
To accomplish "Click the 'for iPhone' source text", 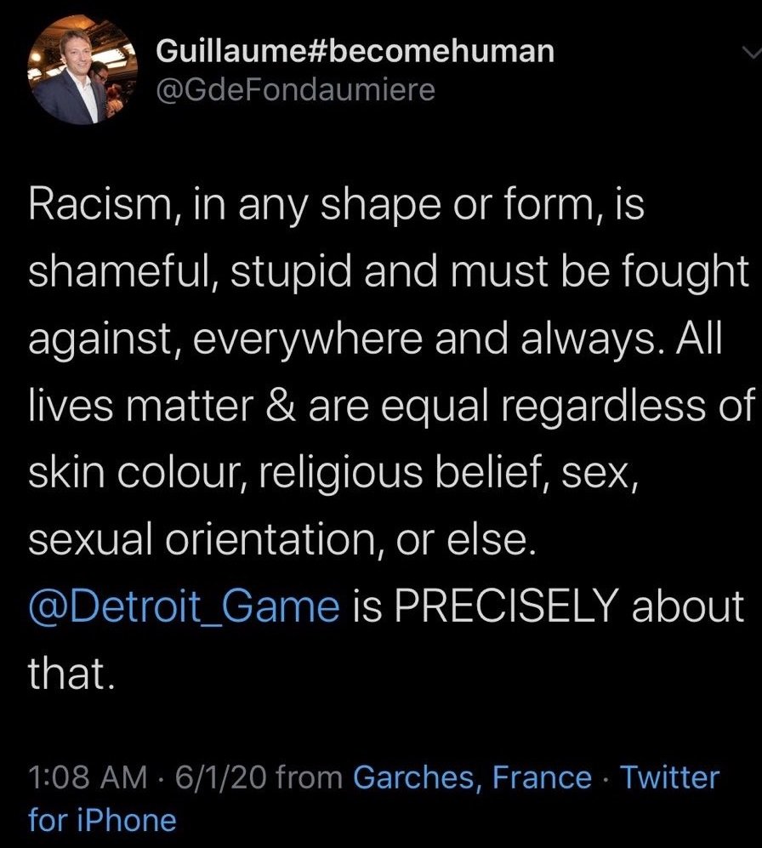I will 102,820.
